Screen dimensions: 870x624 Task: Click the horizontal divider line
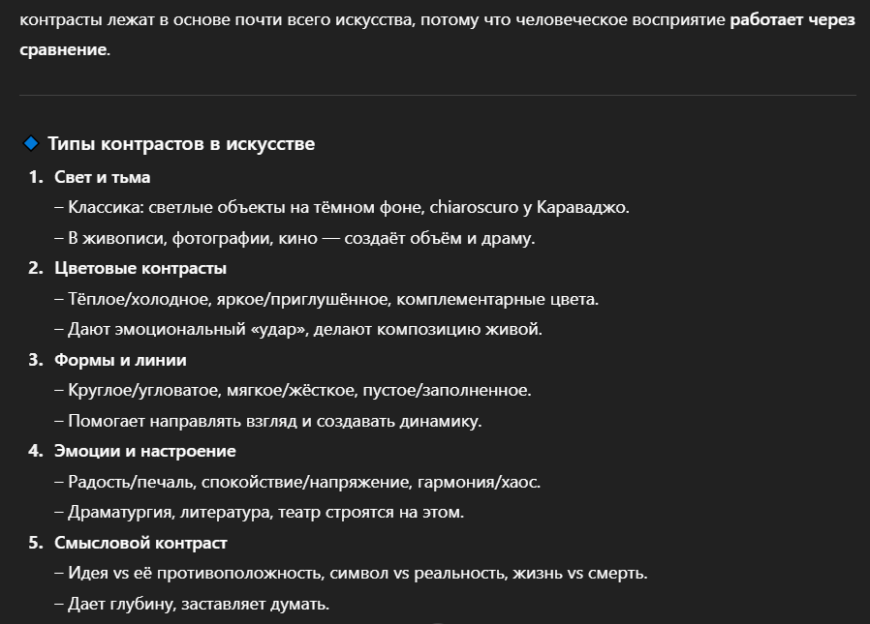click(x=438, y=96)
